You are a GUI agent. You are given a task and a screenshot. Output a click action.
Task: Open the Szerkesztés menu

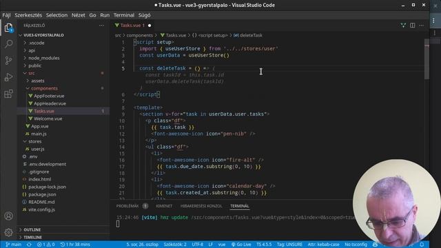click(x=28, y=15)
